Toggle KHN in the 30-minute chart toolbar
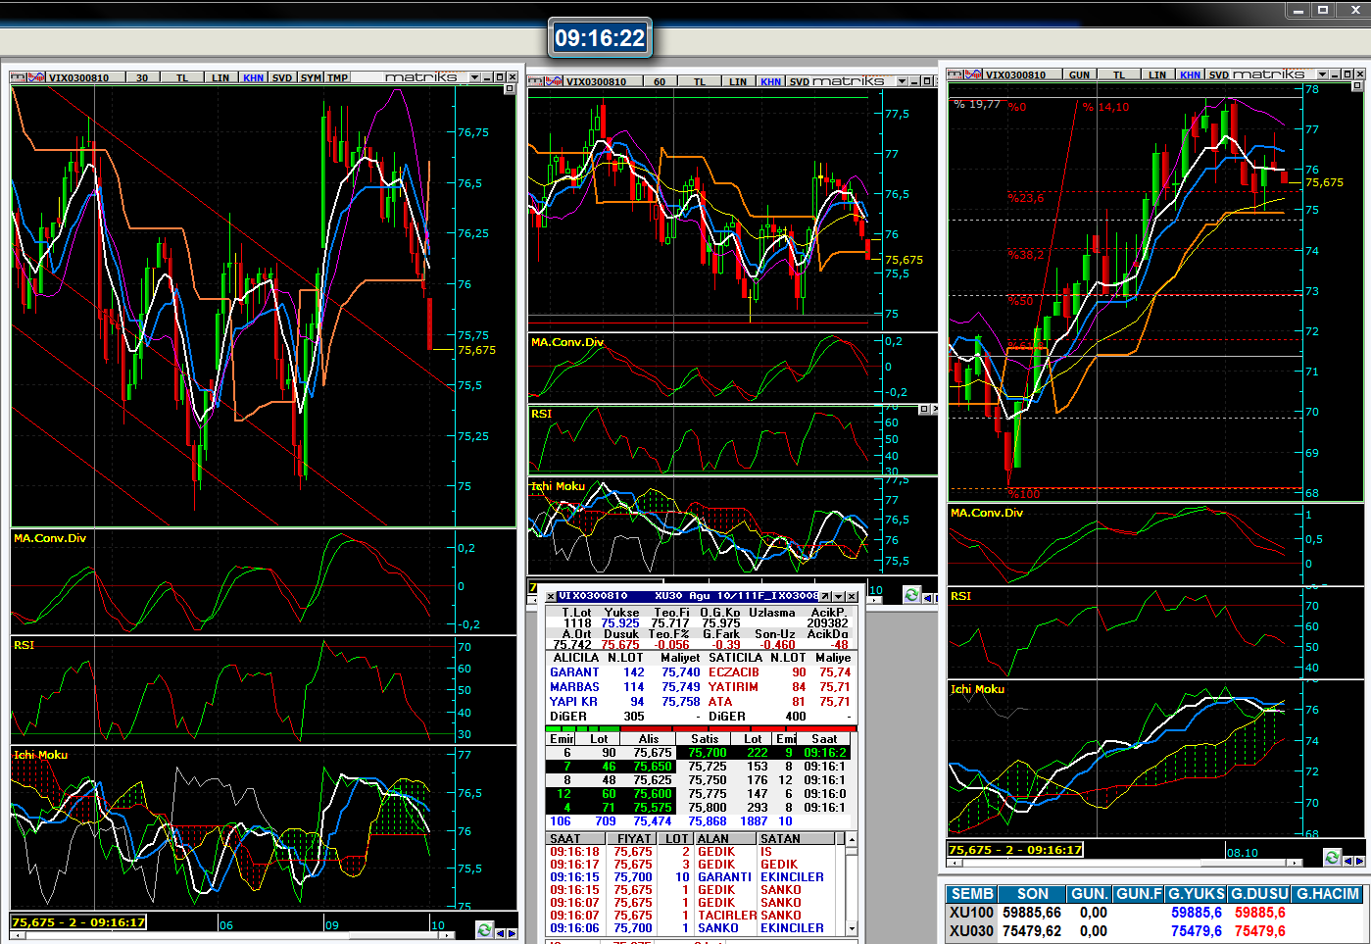This screenshot has width=1371, height=944. [253, 77]
